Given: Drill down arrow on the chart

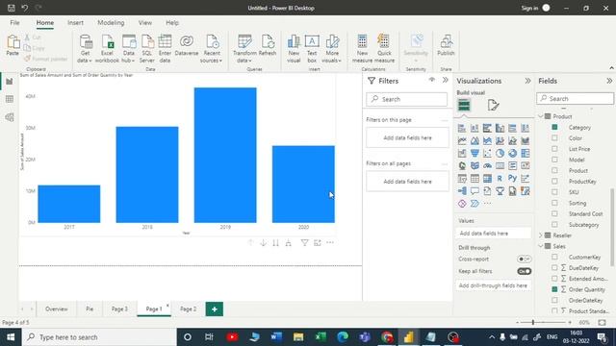Looking at the screenshot, I should [x=263, y=243].
